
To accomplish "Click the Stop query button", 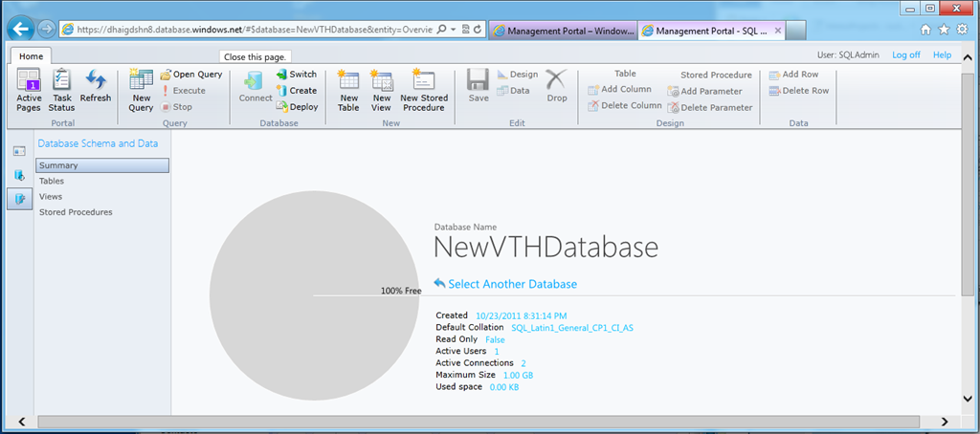I will tap(177, 107).
